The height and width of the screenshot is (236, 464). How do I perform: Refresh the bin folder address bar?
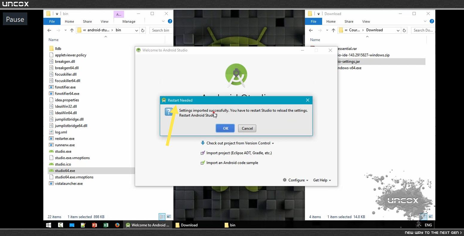[143, 30]
